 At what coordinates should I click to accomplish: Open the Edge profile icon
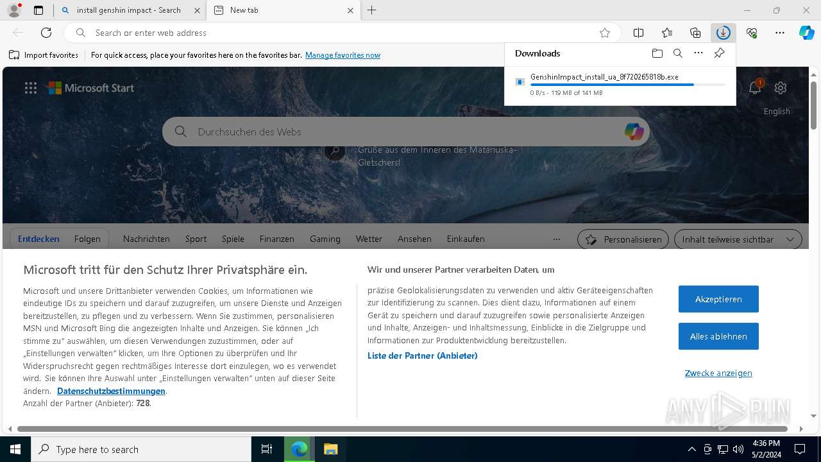point(13,10)
